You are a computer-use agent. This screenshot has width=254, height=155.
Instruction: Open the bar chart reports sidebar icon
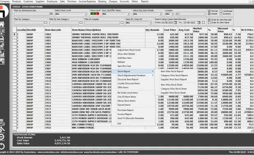[x=2, y=53]
